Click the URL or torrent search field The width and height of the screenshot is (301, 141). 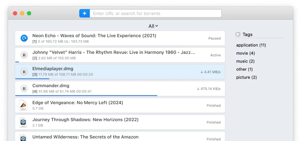(x=156, y=13)
